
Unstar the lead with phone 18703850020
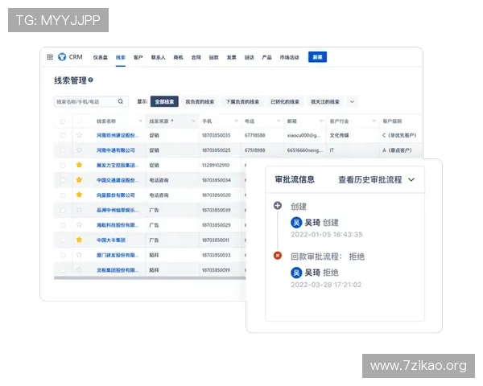coord(79,195)
